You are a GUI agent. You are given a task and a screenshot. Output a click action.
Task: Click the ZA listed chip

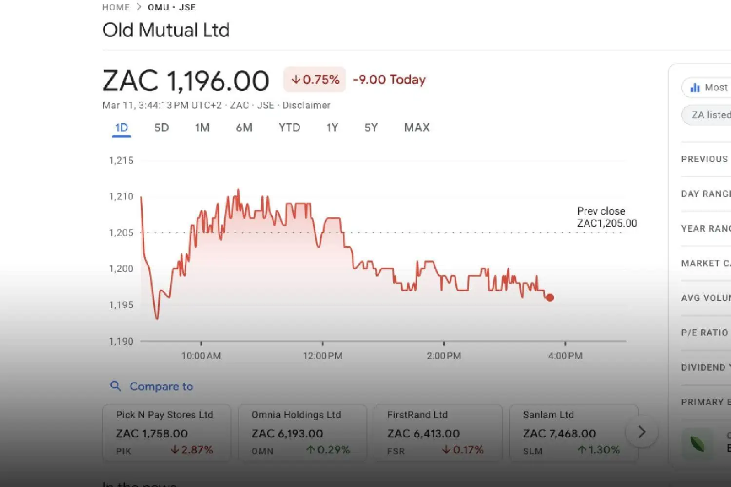710,115
